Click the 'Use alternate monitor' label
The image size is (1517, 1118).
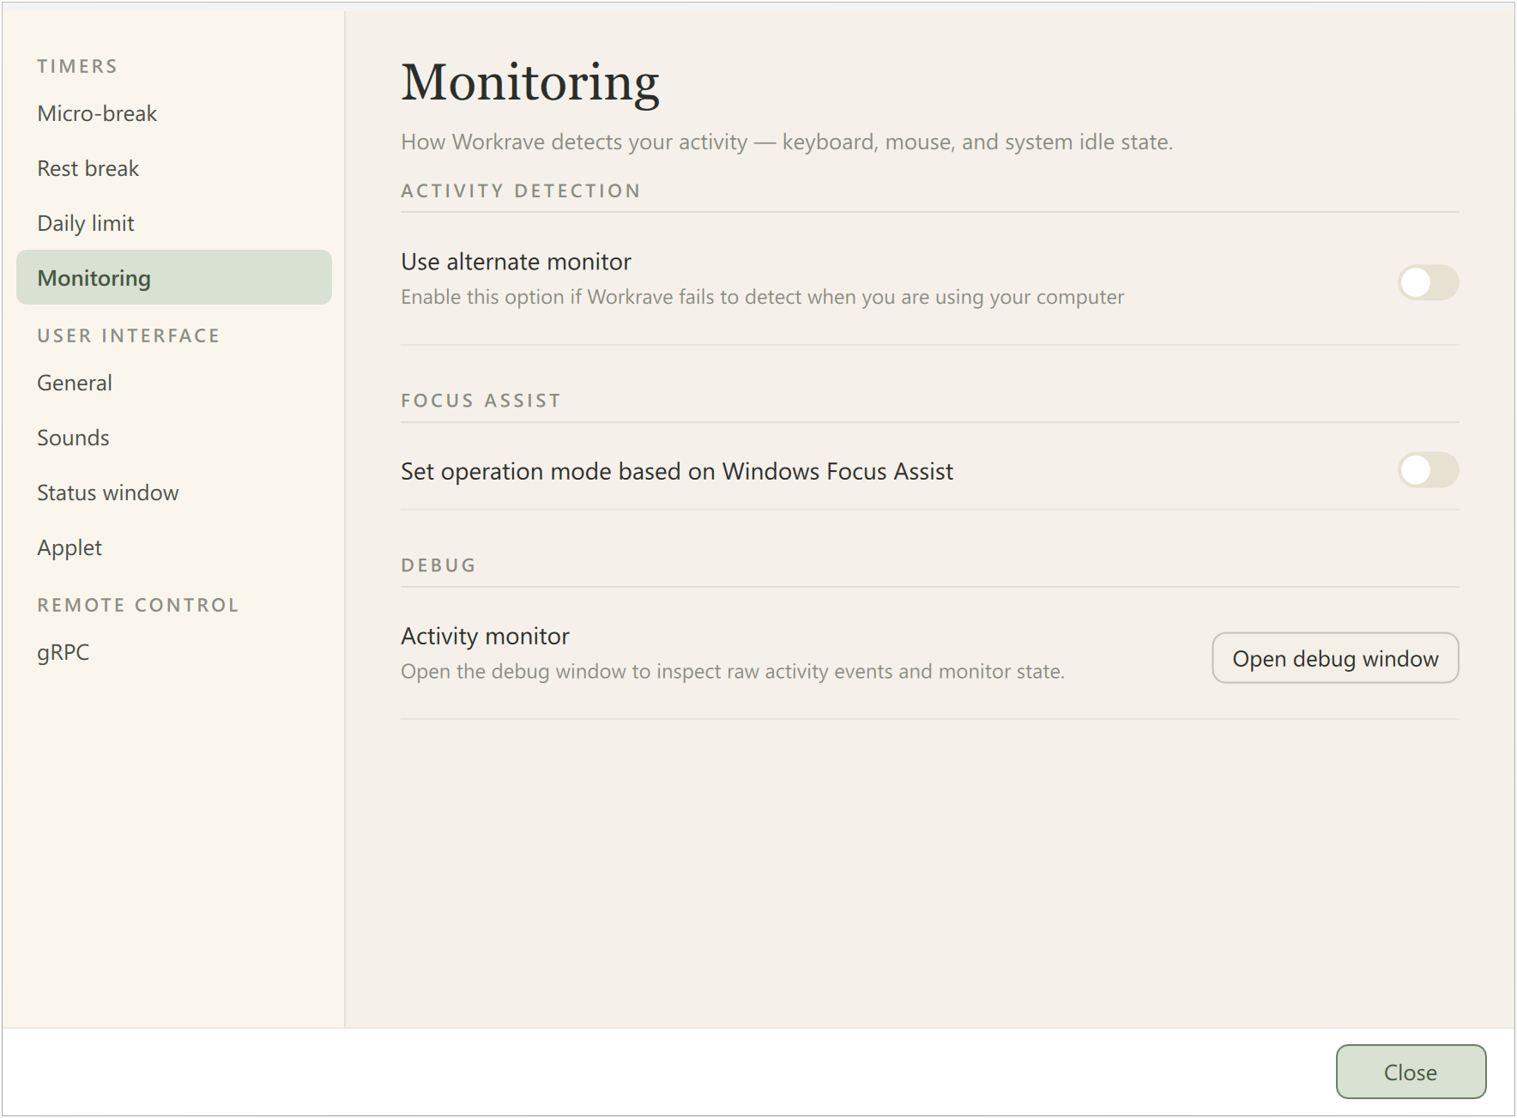click(517, 262)
